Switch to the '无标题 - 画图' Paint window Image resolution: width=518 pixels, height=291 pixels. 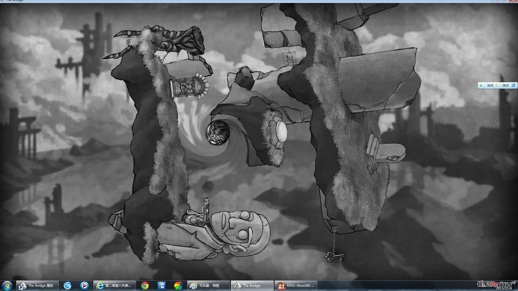click(209, 286)
